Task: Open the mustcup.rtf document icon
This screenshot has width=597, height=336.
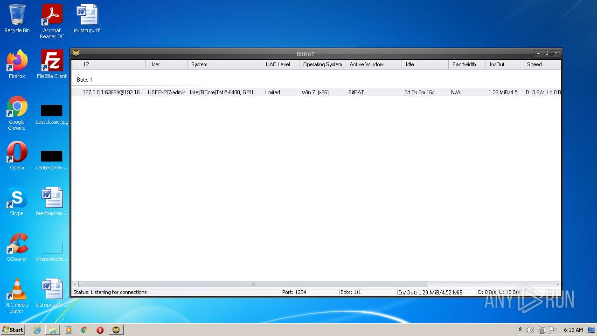Action: [x=87, y=19]
